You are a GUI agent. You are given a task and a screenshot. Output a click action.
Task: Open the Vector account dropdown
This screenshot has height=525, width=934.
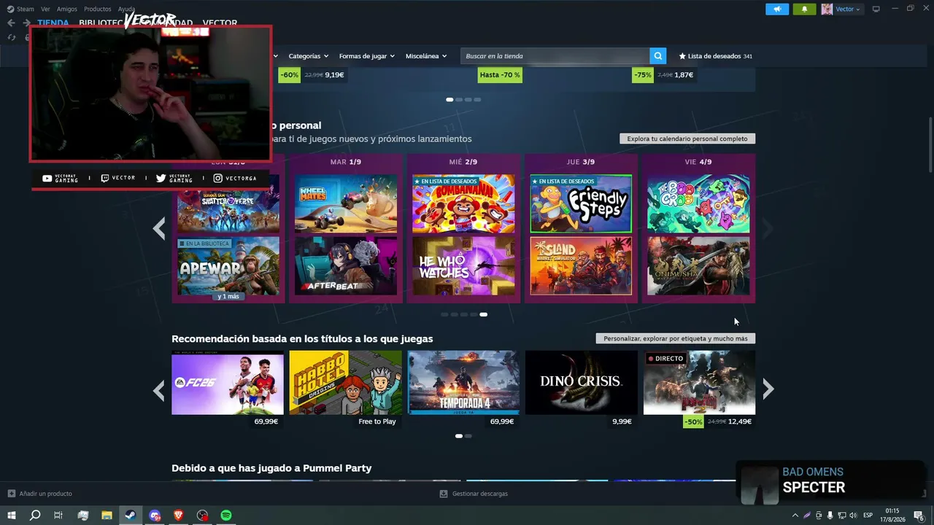848,9
